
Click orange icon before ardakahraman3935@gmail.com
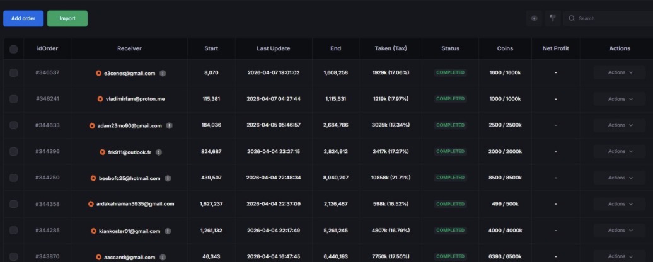click(91, 204)
